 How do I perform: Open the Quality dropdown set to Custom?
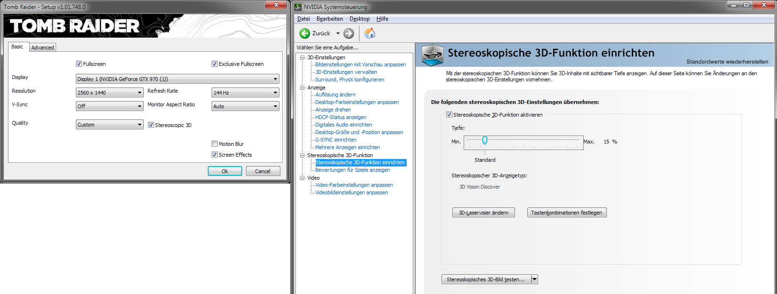(x=110, y=125)
